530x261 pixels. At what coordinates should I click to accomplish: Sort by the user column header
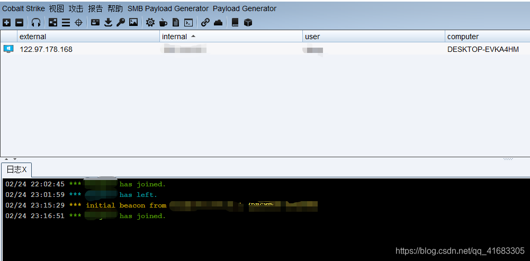374,37
